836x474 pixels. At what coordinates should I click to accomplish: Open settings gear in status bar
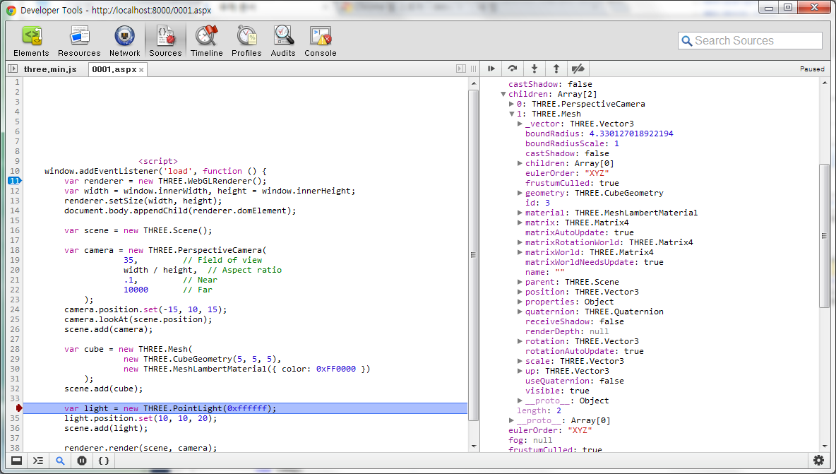(818, 460)
